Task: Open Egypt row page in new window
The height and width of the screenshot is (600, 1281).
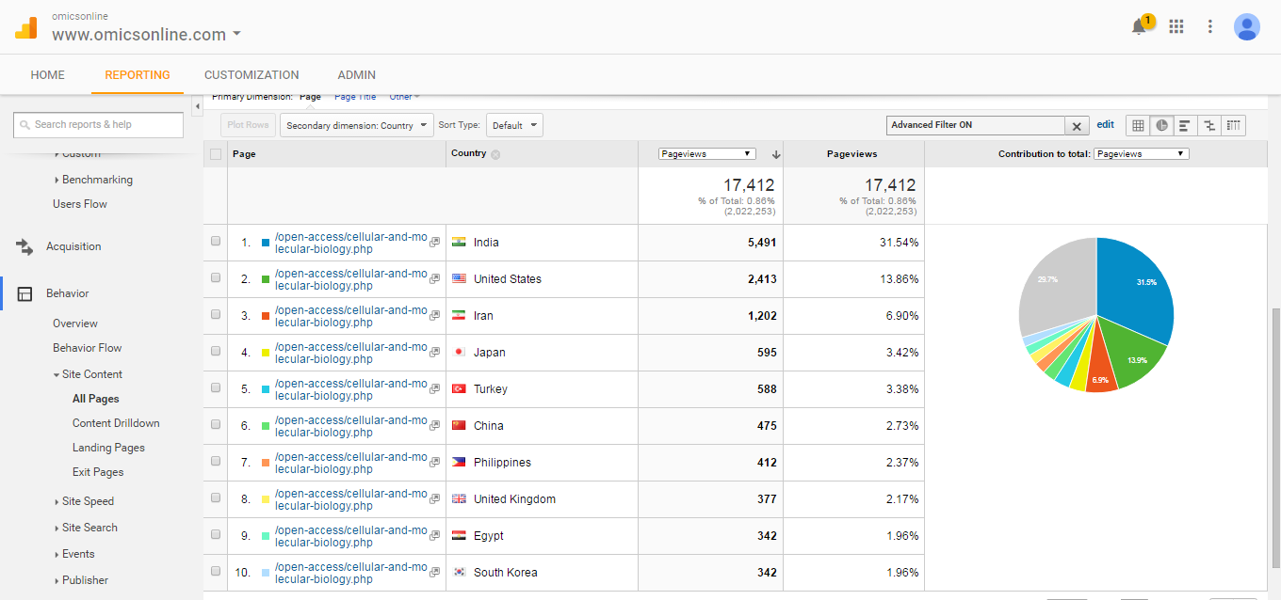Action: pyautogui.click(x=434, y=536)
